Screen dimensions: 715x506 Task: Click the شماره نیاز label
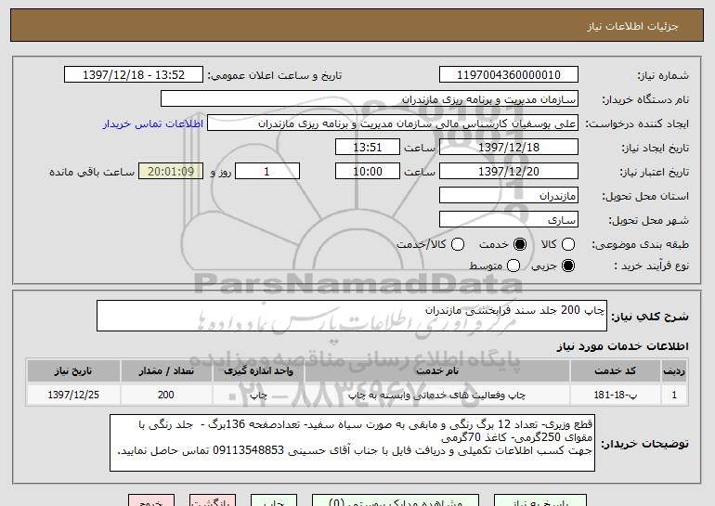point(663,75)
